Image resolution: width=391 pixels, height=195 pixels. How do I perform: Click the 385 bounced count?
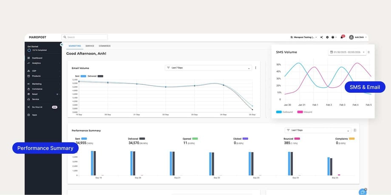coord(287,143)
